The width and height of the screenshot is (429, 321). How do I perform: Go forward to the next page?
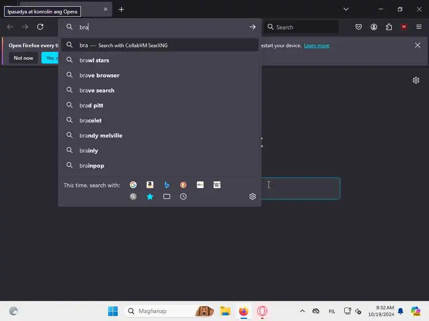25,27
